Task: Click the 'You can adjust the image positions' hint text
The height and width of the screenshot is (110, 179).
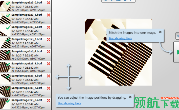Action: pyautogui.click(x=92, y=98)
